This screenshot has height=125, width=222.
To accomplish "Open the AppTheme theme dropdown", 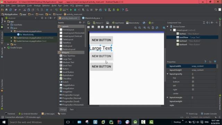I will (118, 23).
